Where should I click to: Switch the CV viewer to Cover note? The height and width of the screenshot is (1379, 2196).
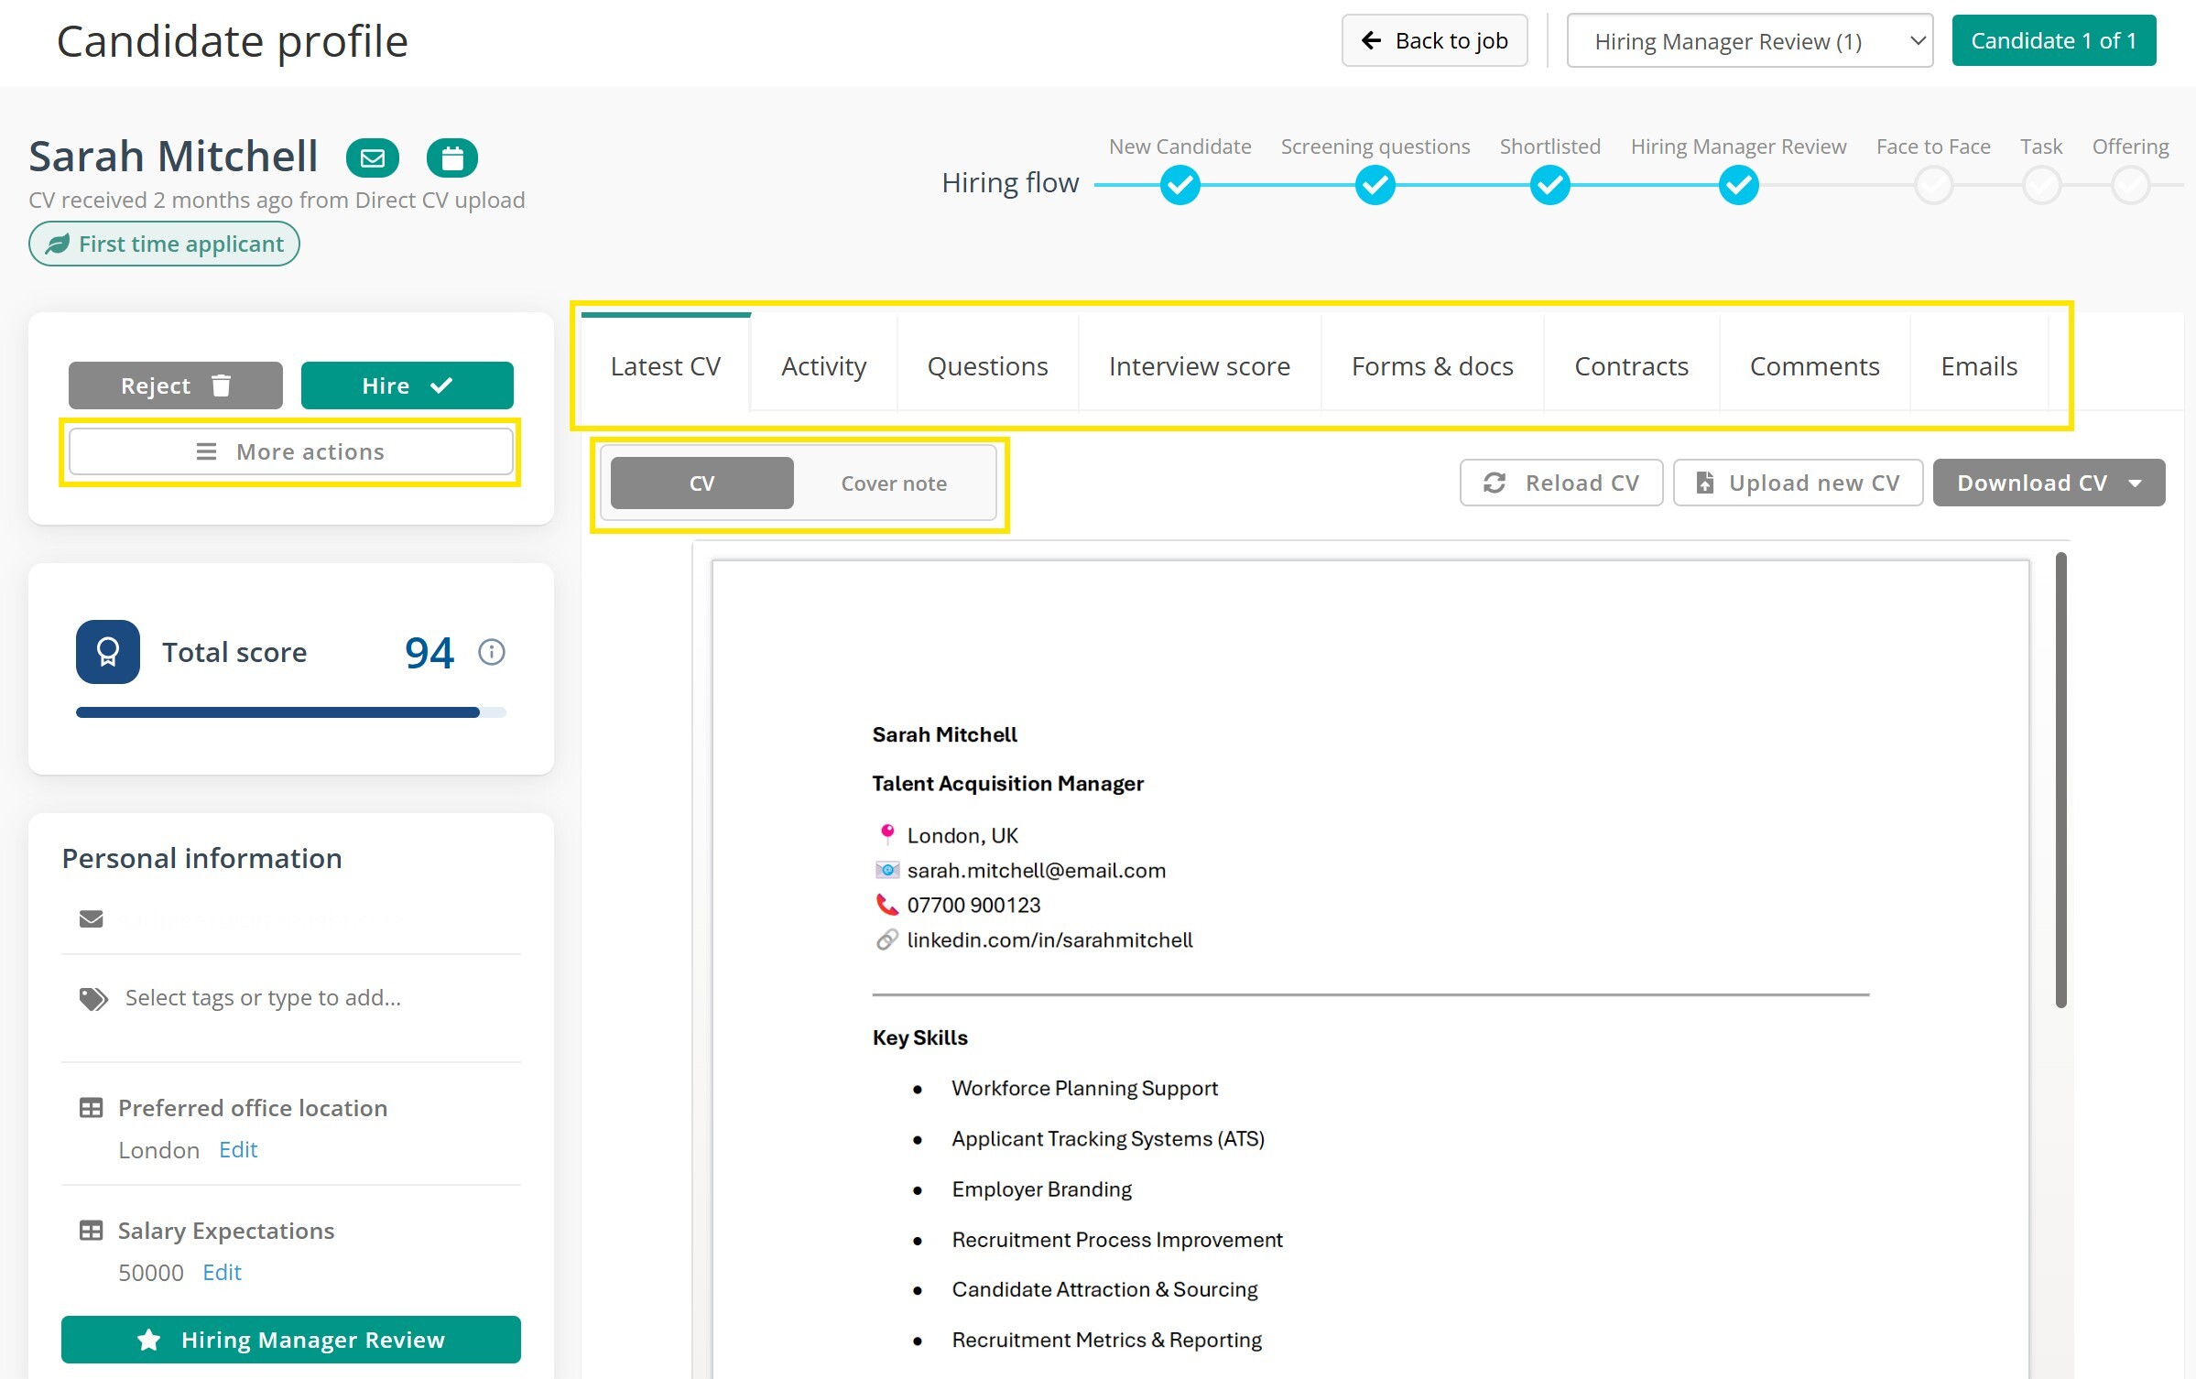click(894, 483)
